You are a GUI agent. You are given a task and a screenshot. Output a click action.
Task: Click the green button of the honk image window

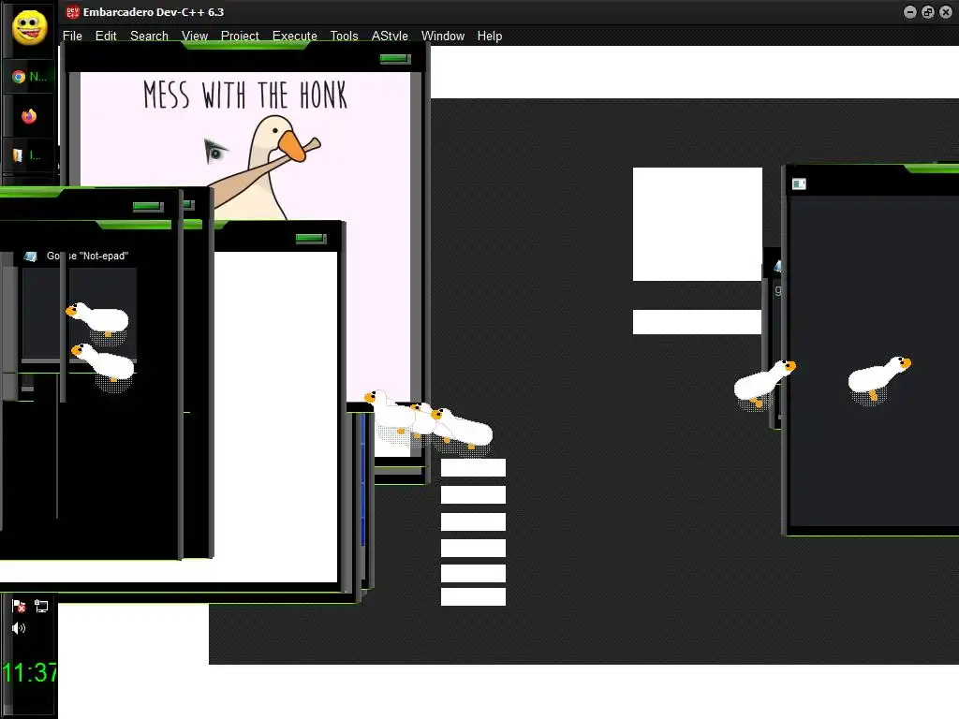(x=395, y=59)
